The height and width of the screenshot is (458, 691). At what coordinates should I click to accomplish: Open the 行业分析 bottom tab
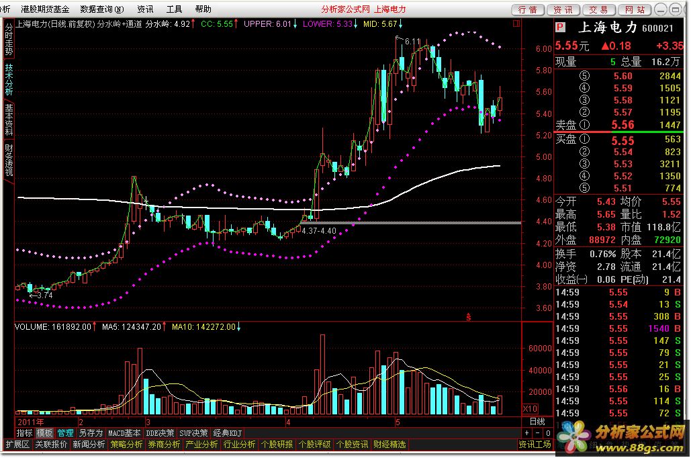coord(239,445)
